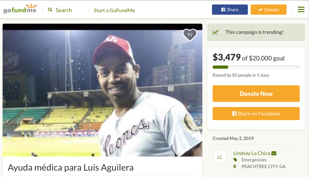Click the fundraising progress bar

click(256, 67)
